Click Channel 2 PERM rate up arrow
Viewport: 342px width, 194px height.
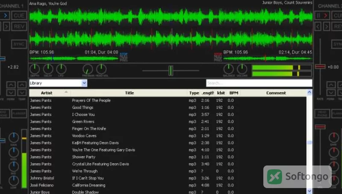pos(331,85)
